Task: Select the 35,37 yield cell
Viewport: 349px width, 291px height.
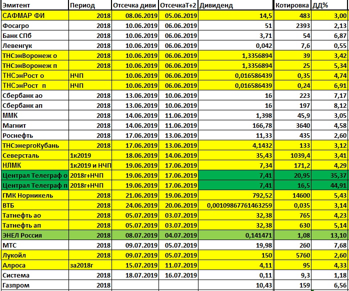Action: (x=330, y=175)
